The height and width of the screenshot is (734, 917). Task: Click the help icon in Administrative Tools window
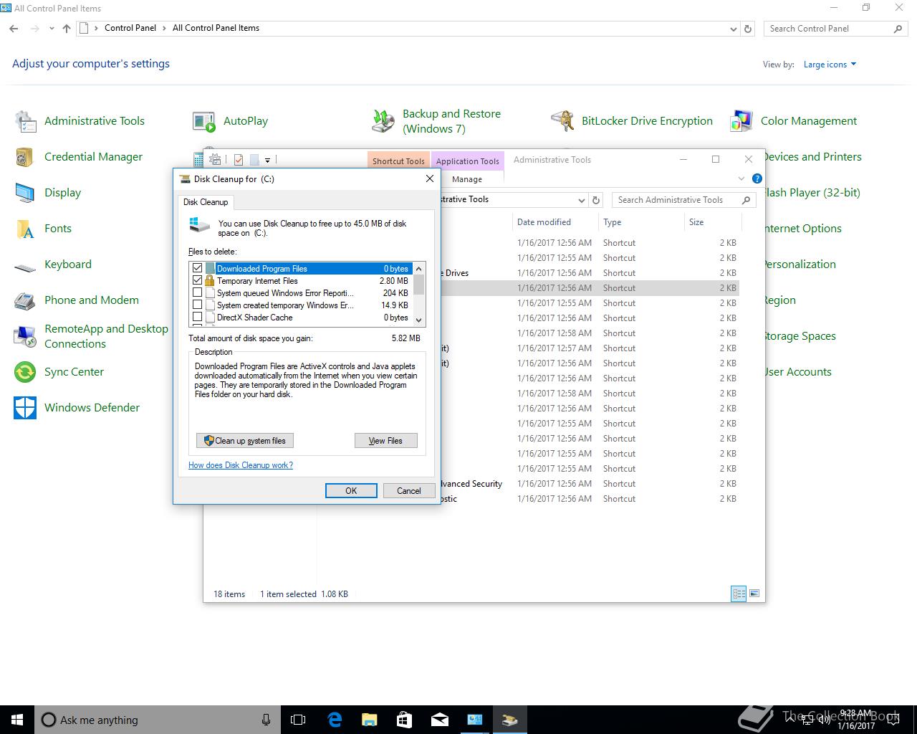(x=757, y=178)
